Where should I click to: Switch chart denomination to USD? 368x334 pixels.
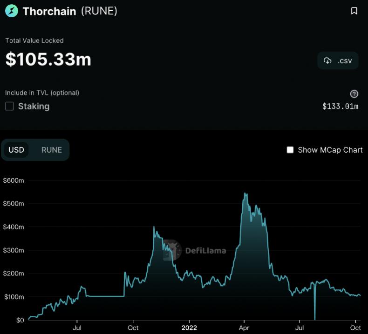16,150
